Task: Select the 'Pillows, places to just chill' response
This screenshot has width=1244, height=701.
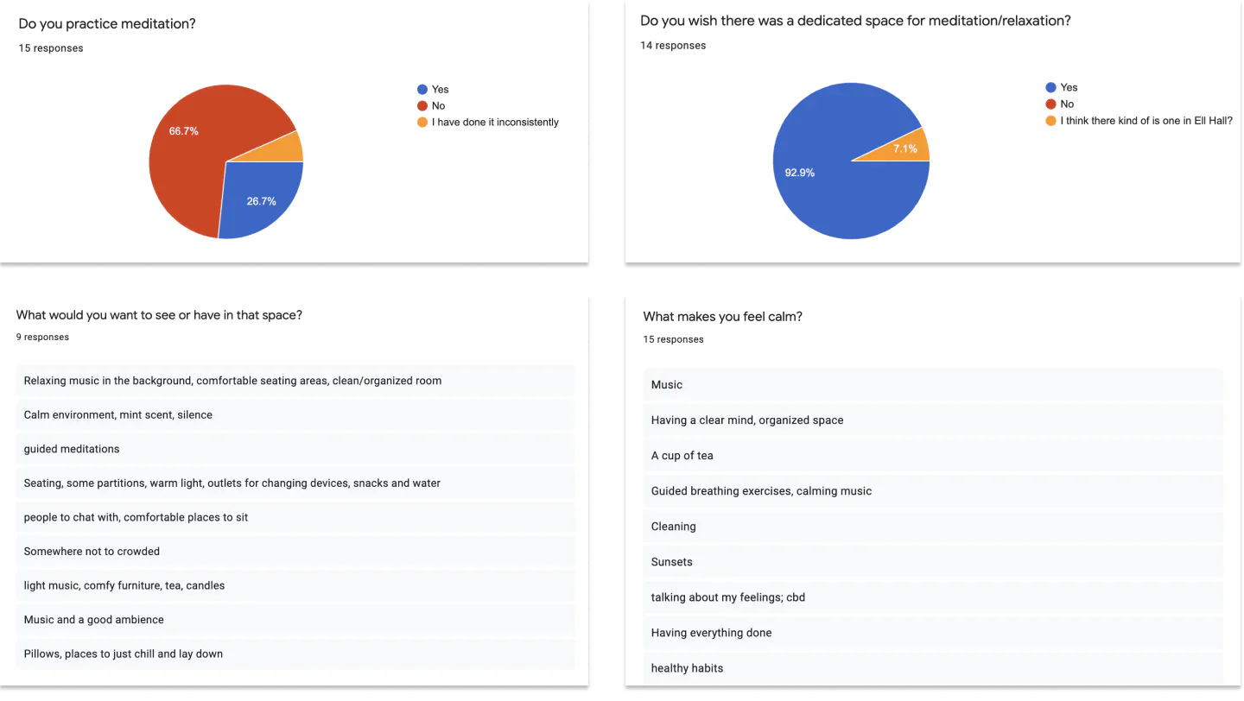Action: (295, 654)
